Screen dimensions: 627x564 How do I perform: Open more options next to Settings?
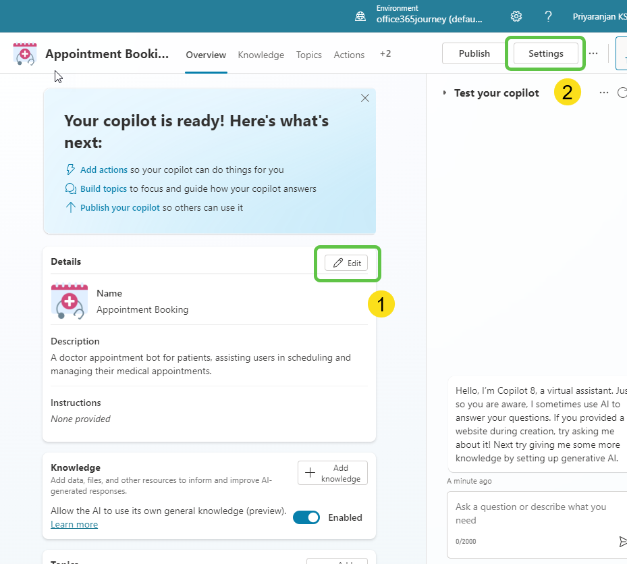593,53
